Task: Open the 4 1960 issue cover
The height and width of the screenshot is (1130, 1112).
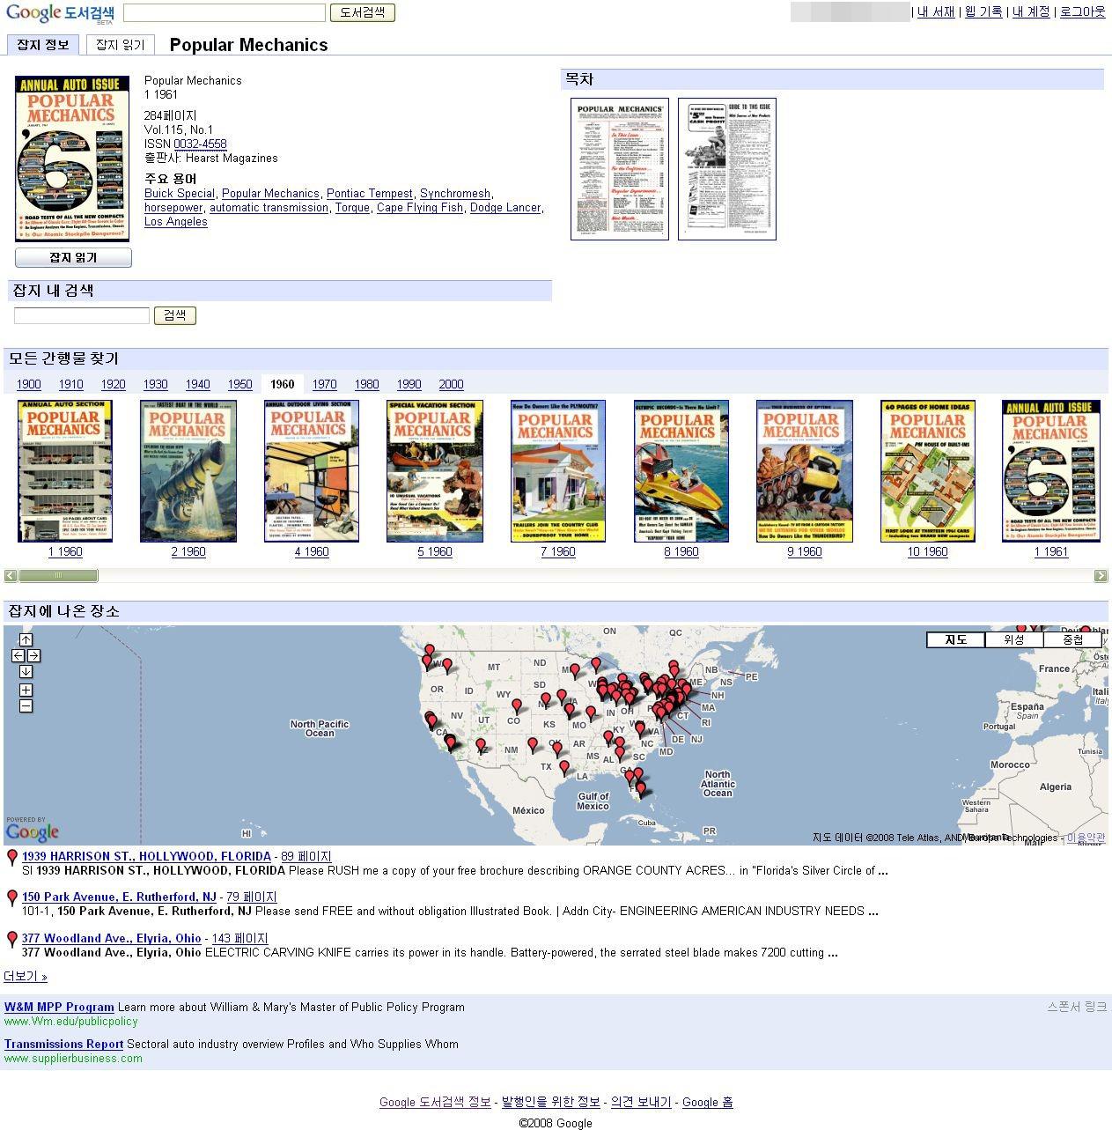Action: click(x=312, y=471)
